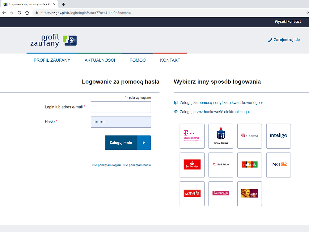Focus the Hasło password field
The height and width of the screenshot is (232, 309).
pyautogui.click(x=121, y=122)
